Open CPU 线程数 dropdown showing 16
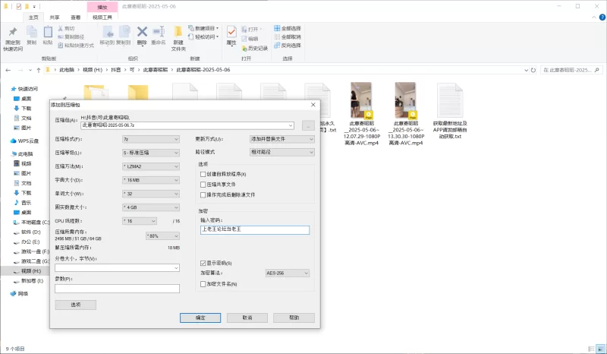 coord(140,221)
